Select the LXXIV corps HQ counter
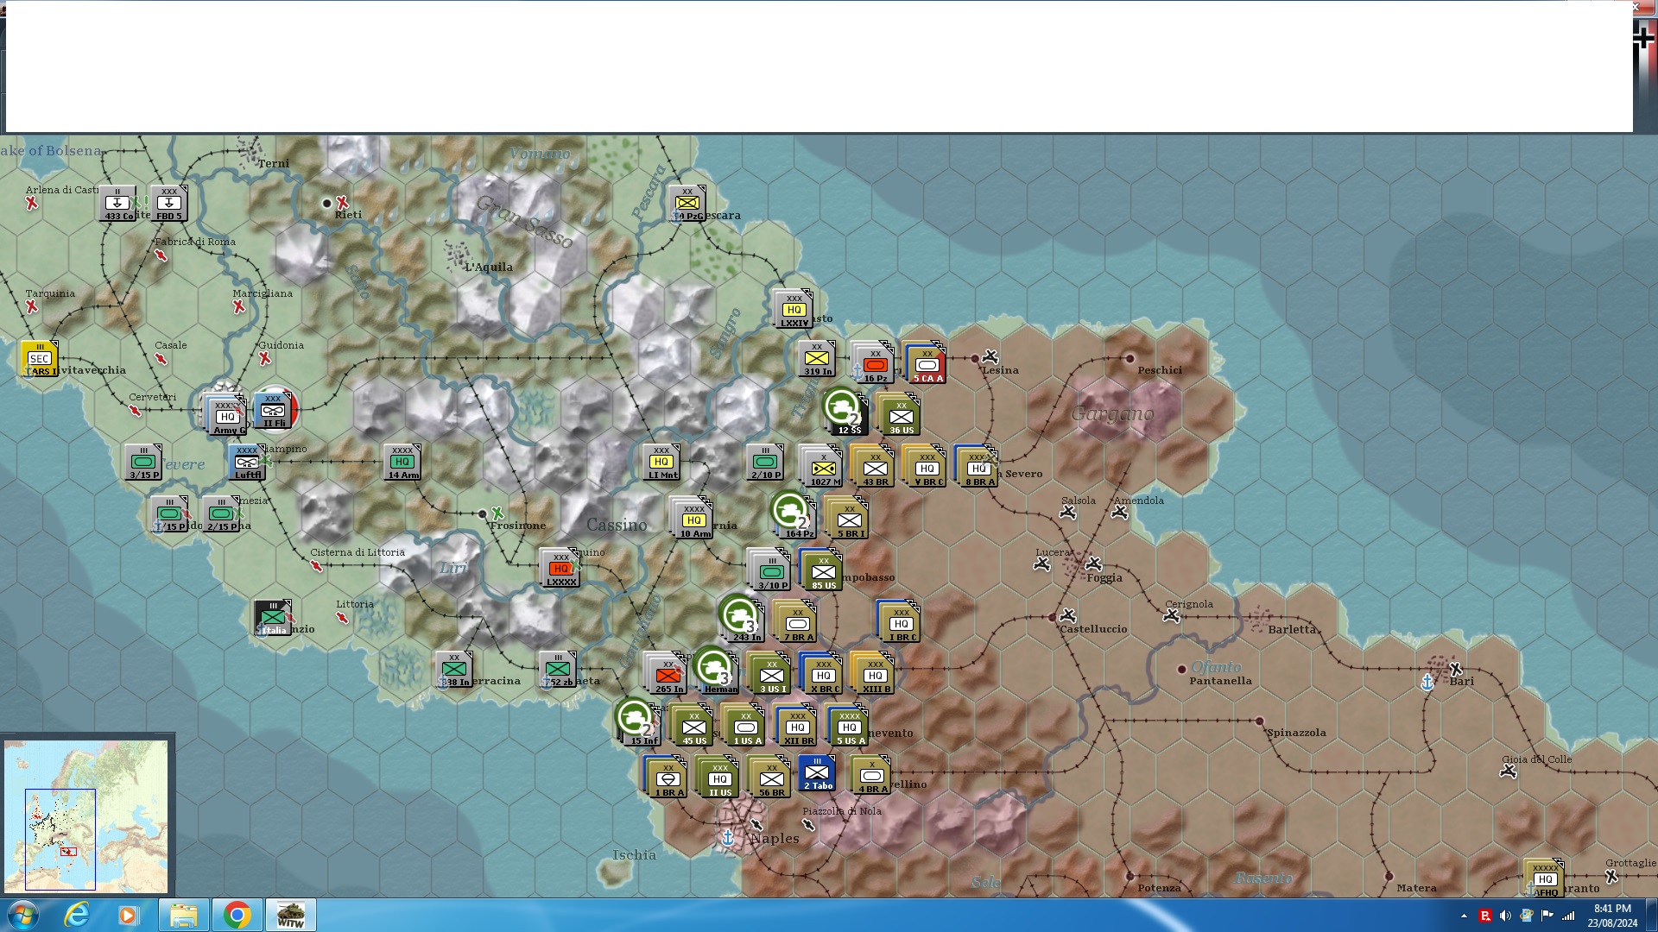The height and width of the screenshot is (932, 1658). (x=794, y=309)
